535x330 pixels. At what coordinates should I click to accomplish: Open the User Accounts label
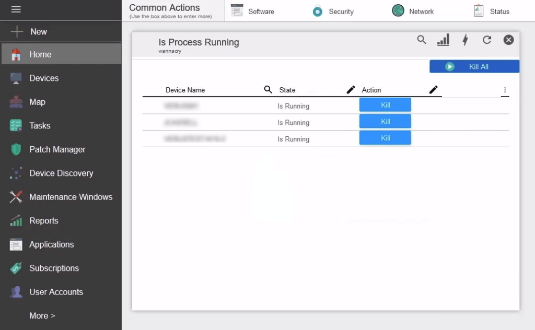(x=56, y=292)
